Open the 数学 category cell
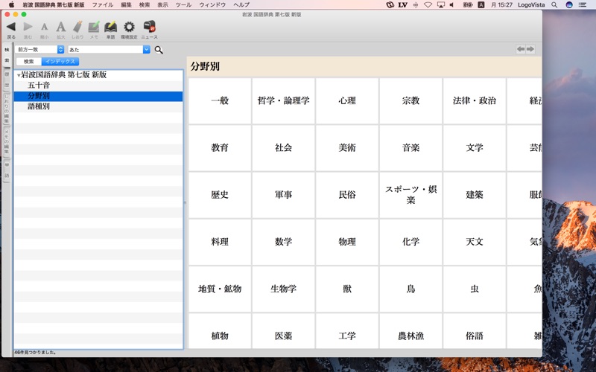This screenshot has width=596, height=372. (284, 242)
